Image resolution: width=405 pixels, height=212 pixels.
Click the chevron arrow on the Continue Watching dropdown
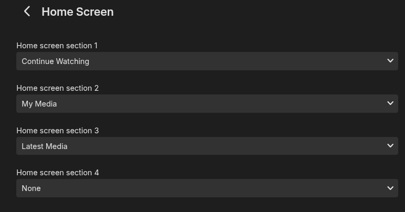point(390,61)
